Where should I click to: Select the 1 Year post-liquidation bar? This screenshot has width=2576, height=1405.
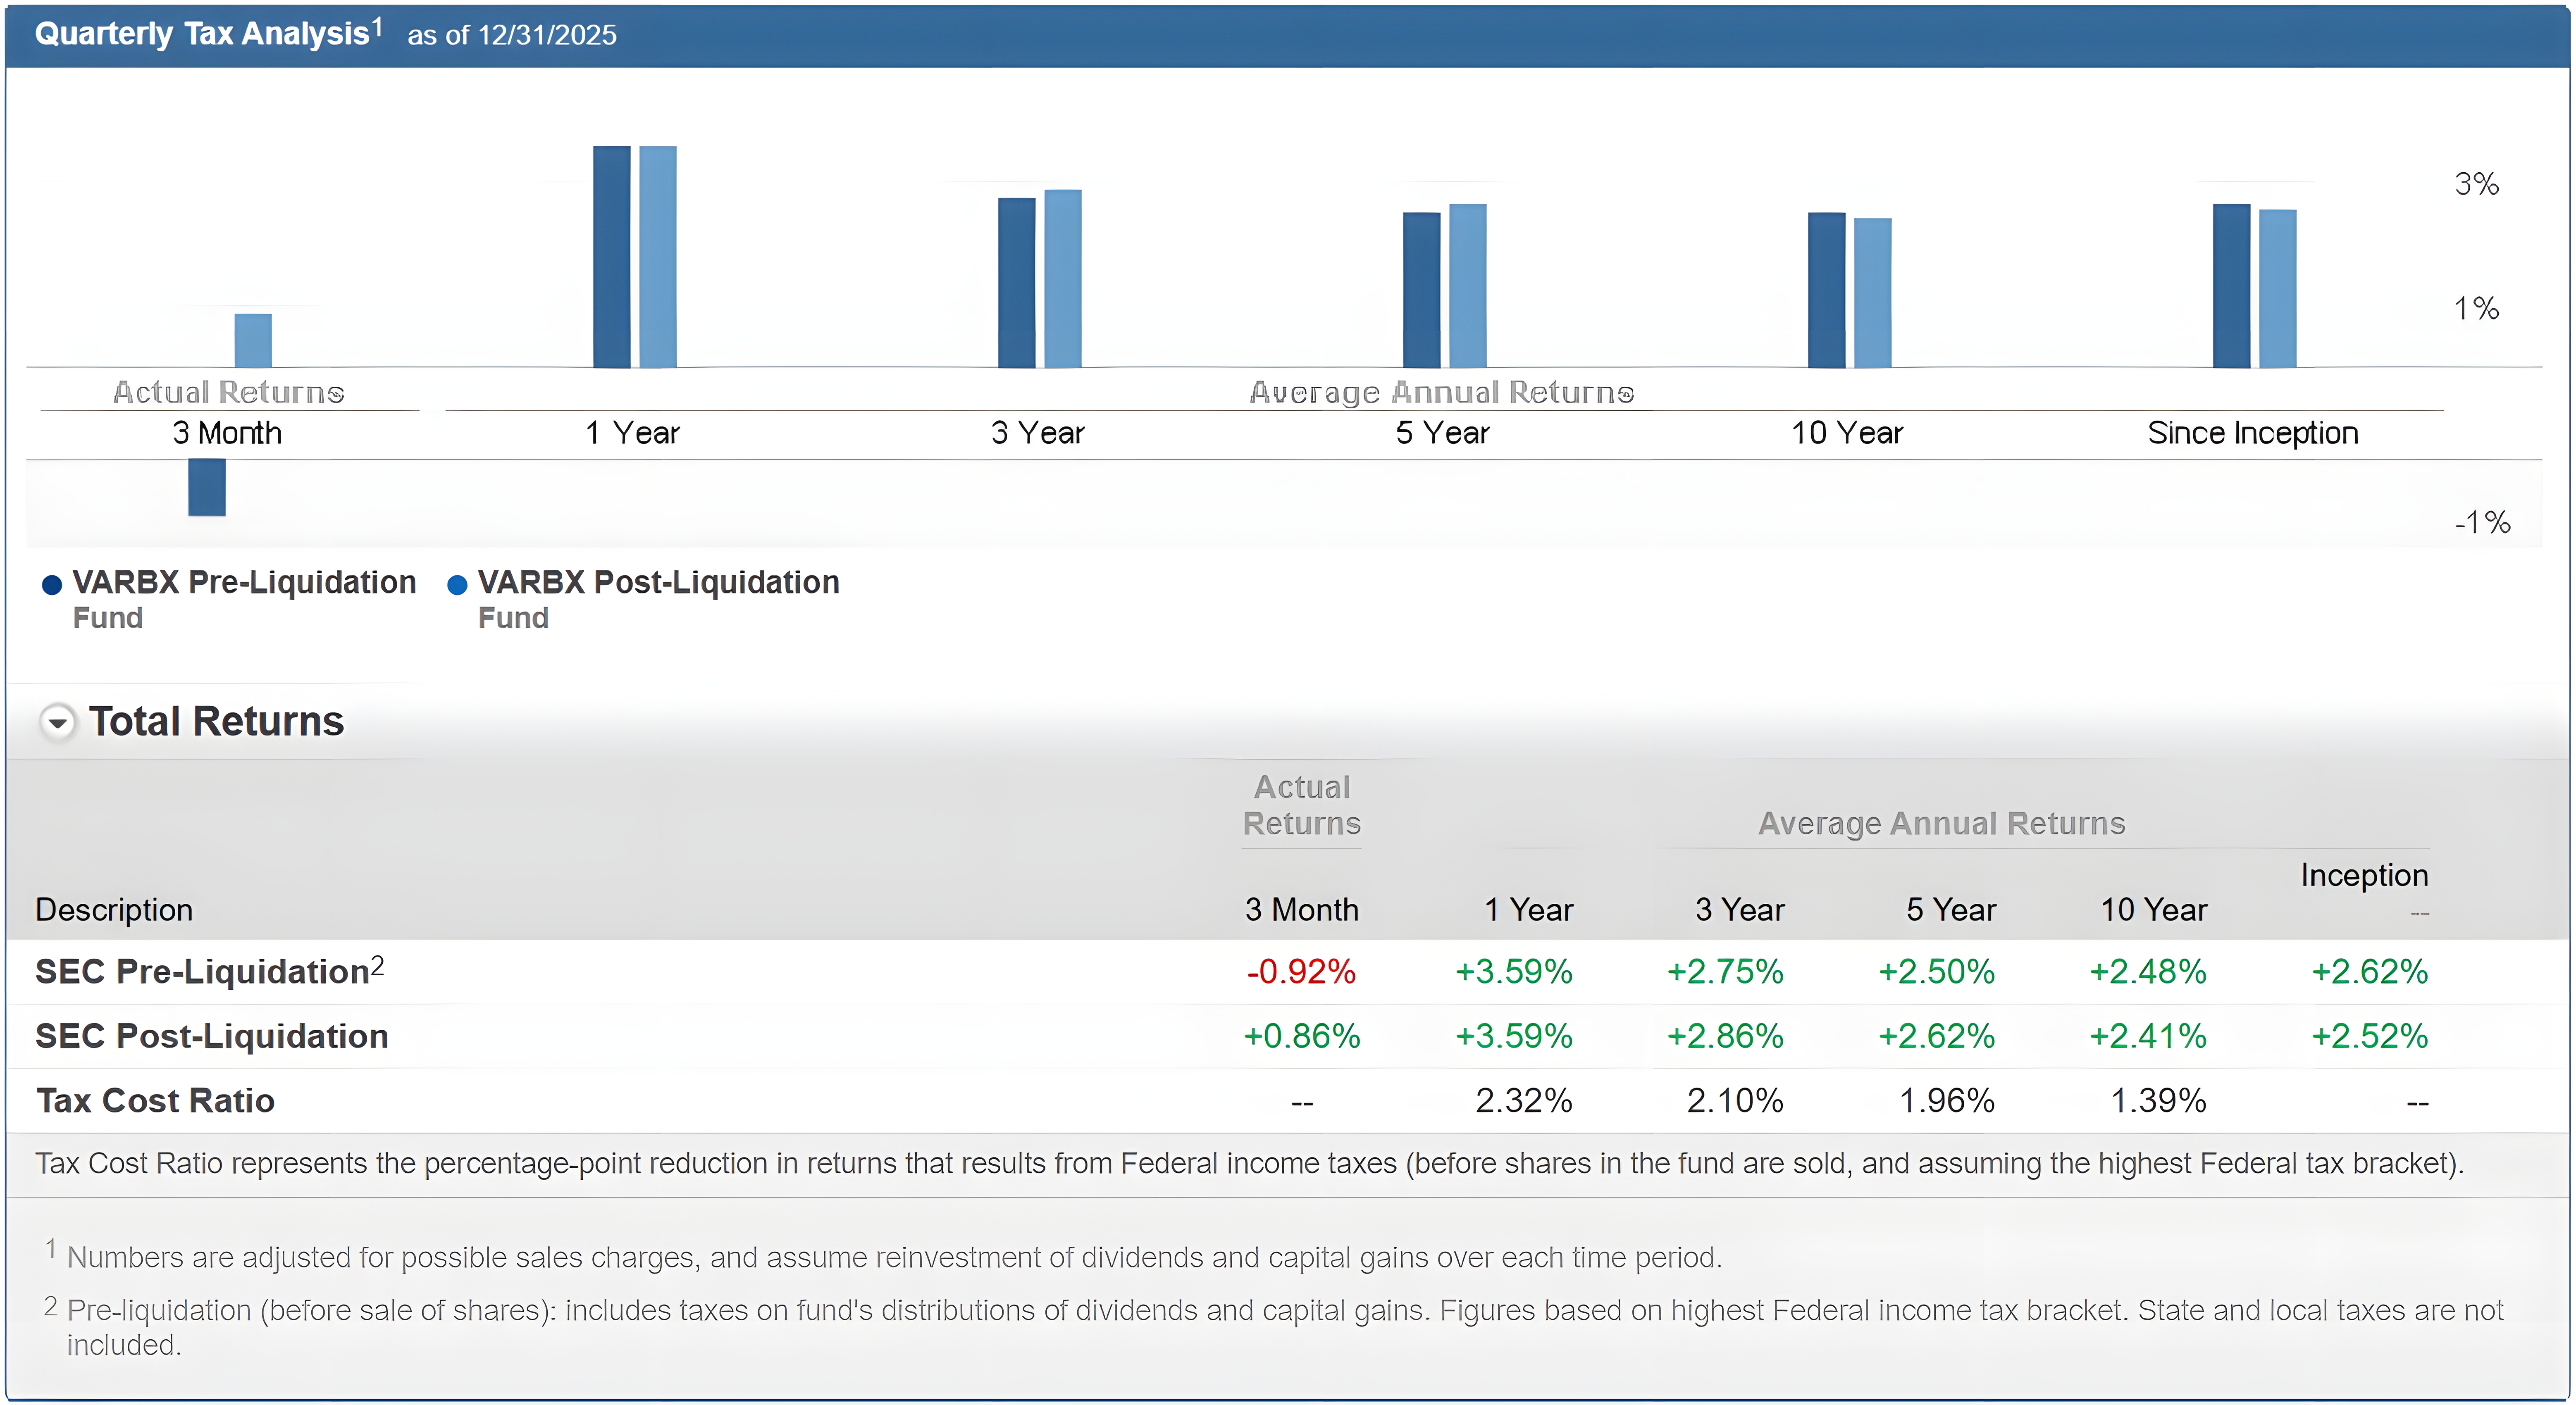click(x=658, y=257)
